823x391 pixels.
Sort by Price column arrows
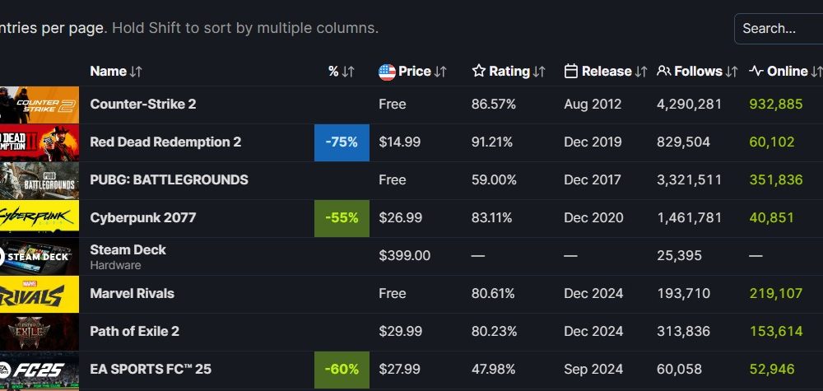(x=440, y=72)
